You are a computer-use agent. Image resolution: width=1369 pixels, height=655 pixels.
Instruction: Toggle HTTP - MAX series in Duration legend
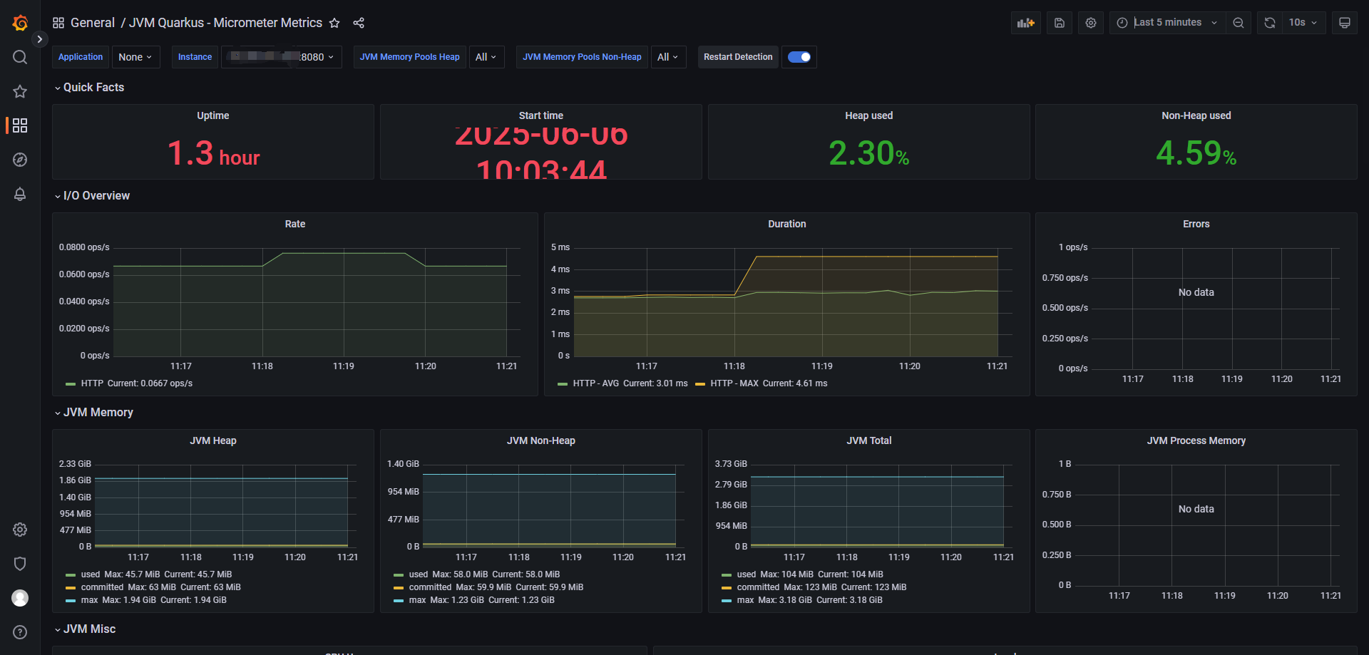pos(734,383)
